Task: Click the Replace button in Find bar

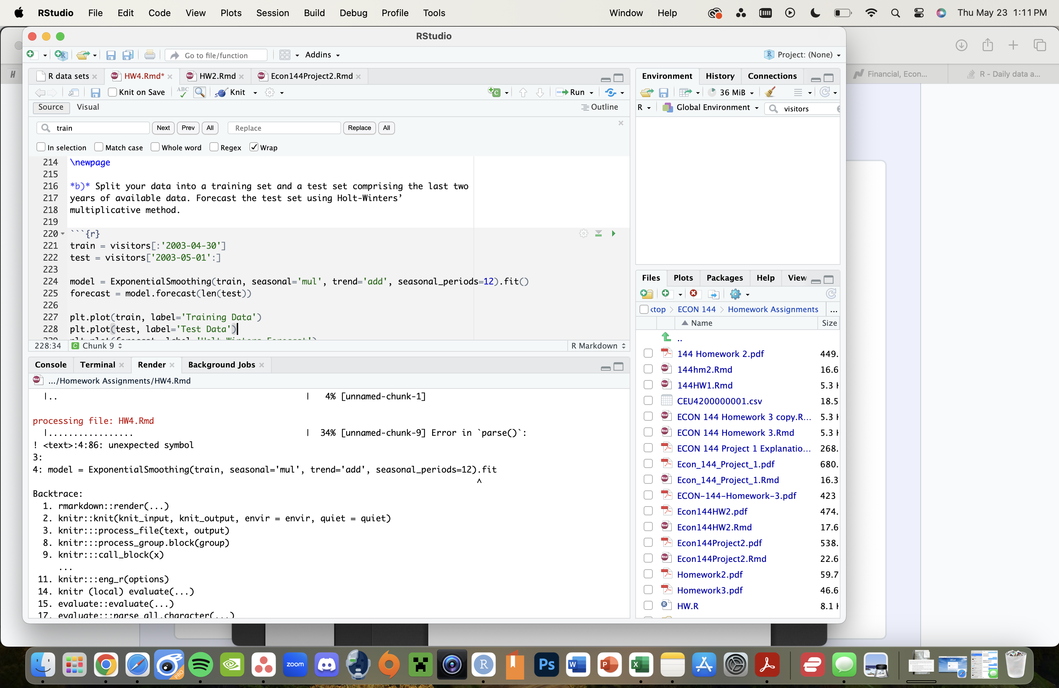Action: pos(358,128)
